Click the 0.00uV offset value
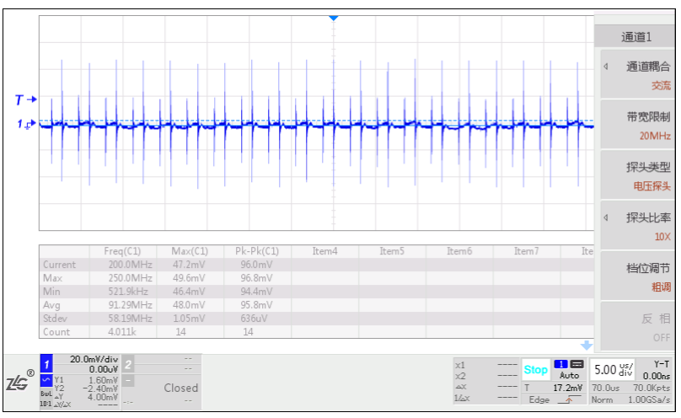Image resolution: width=681 pixels, height=418 pixels. point(104,369)
